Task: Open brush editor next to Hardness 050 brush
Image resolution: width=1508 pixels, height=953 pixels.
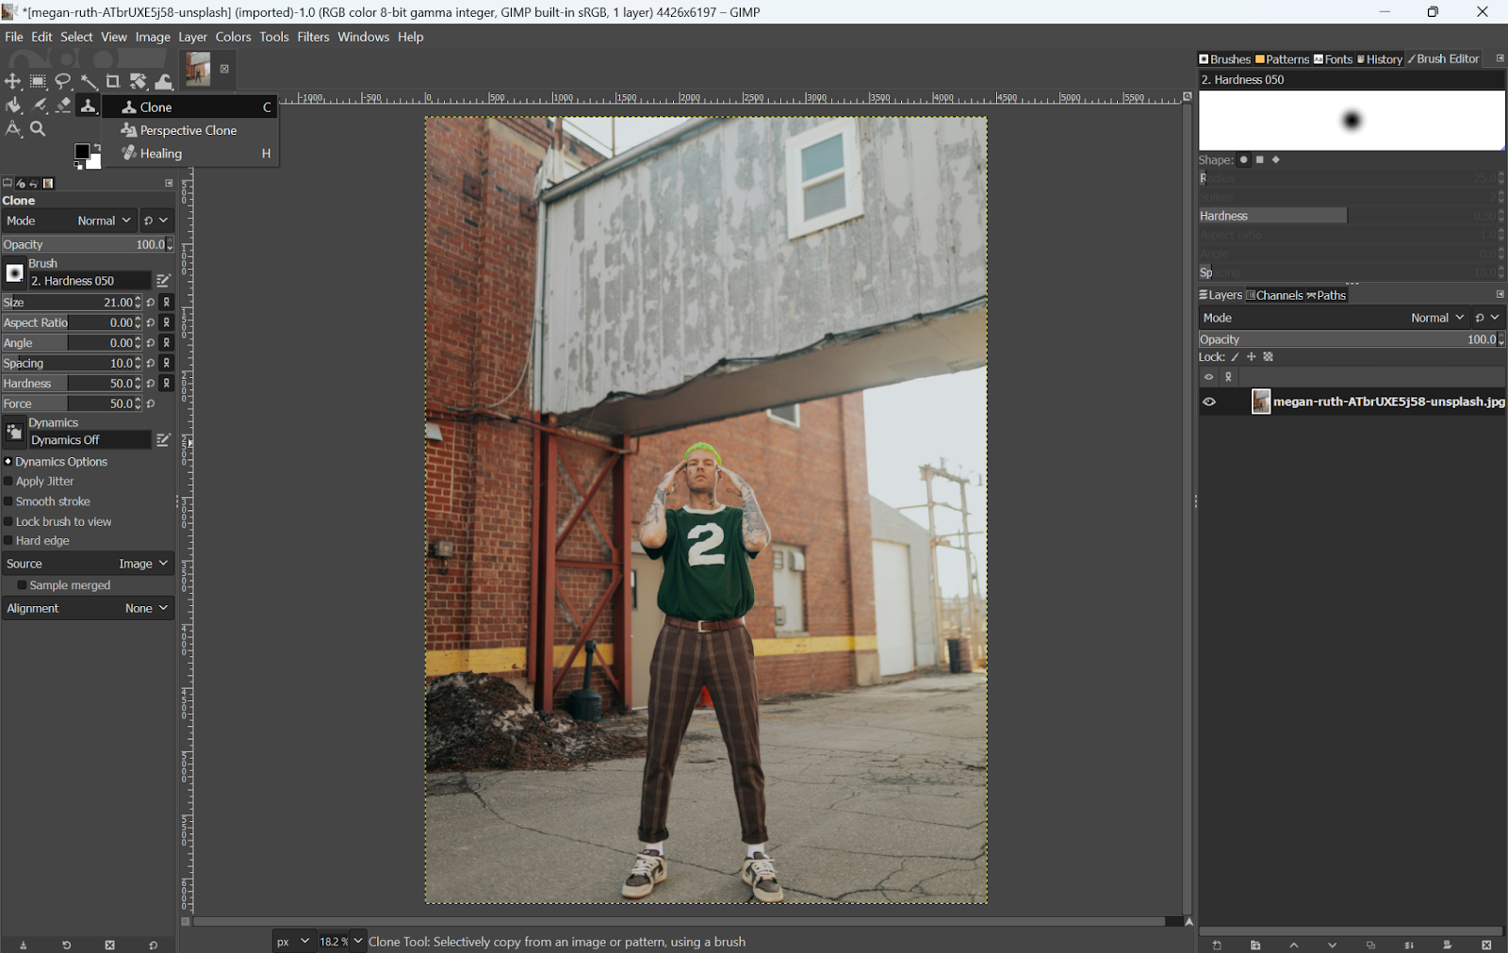Action: click(163, 281)
